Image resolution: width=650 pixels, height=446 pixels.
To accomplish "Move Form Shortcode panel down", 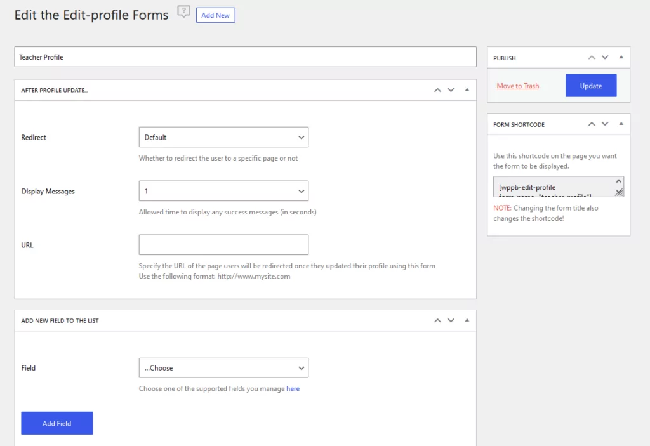I will [605, 124].
